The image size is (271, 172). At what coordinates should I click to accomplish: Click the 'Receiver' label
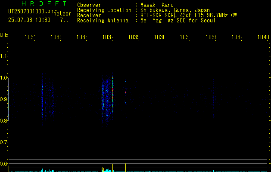point(89,15)
